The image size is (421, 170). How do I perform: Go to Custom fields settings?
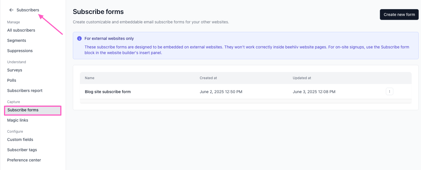20,140
